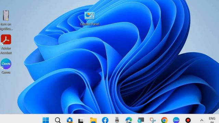Click the ENG IN language indicator
The image size is (219, 123).
pos(212,120)
